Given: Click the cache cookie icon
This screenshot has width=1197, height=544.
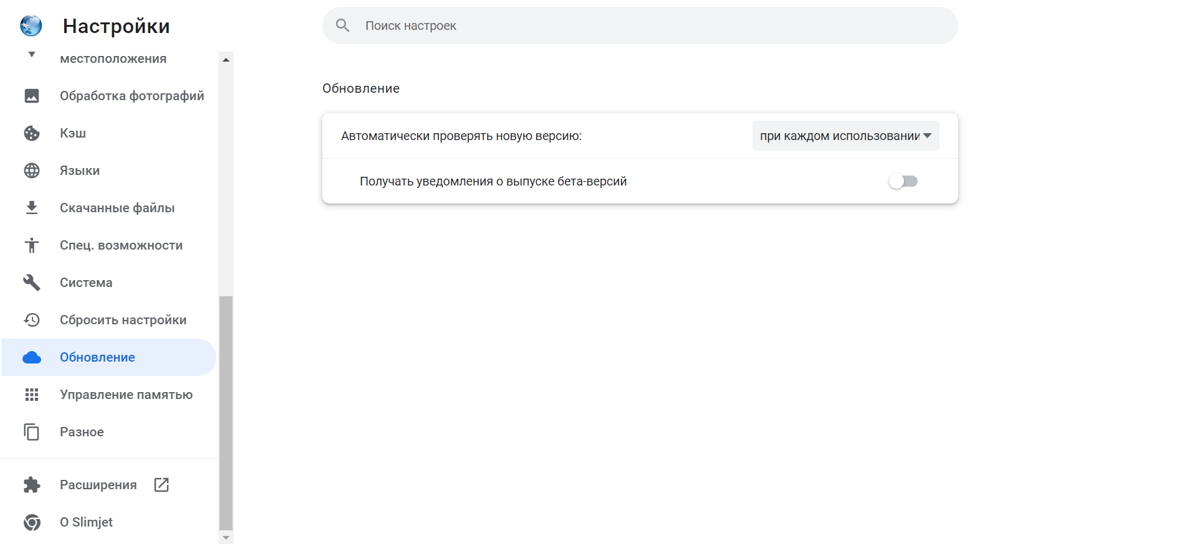Looking at the screenshot, I should [32, 133].
